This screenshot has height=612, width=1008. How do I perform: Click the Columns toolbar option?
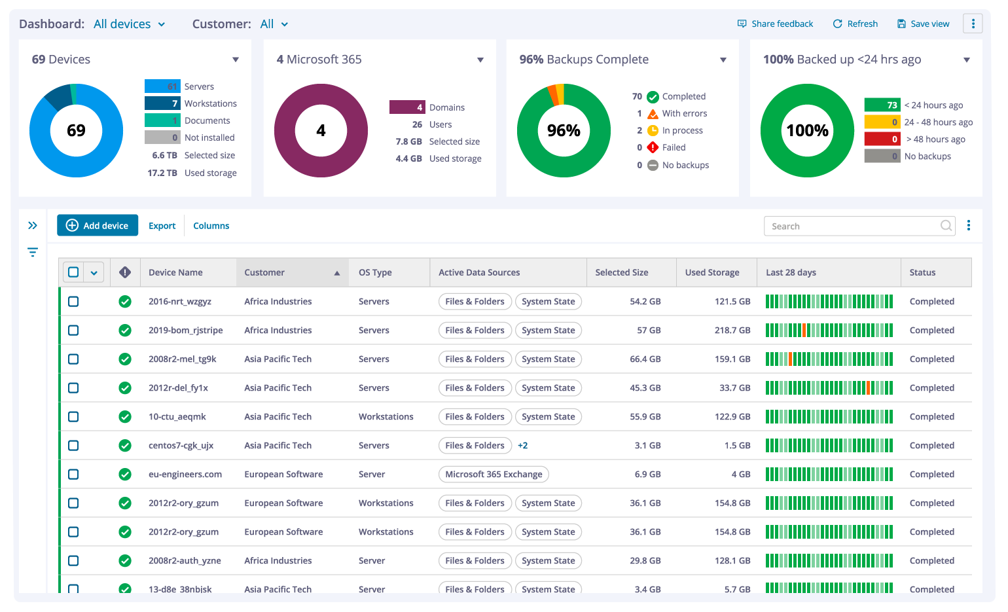(211, 226)
